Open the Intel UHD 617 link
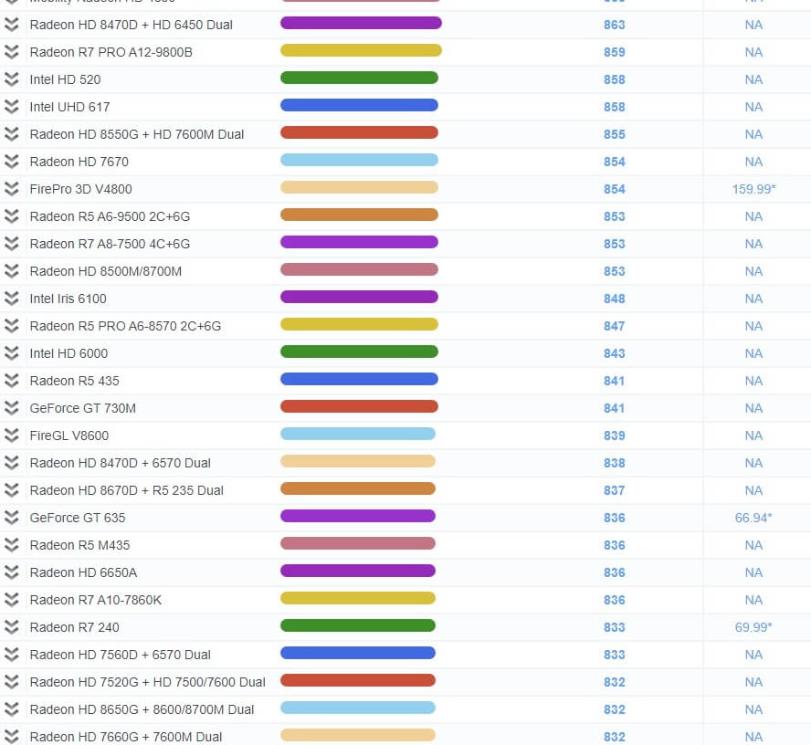Viewport: 811px width, 745px height. [69, 107]
